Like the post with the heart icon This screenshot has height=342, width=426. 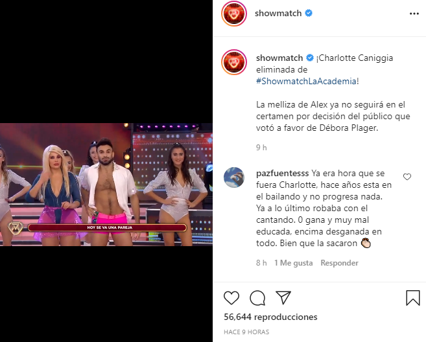click(231, 298)
